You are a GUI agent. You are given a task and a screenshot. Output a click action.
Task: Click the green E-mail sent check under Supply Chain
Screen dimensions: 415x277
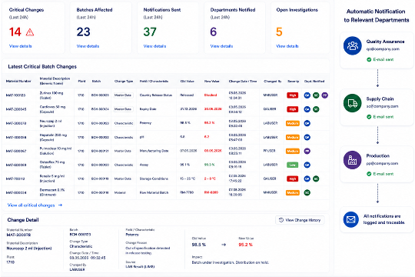pyautogui.click(x=369, y=117)
